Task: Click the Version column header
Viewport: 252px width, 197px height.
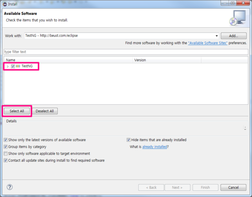Action: (167, 60)
